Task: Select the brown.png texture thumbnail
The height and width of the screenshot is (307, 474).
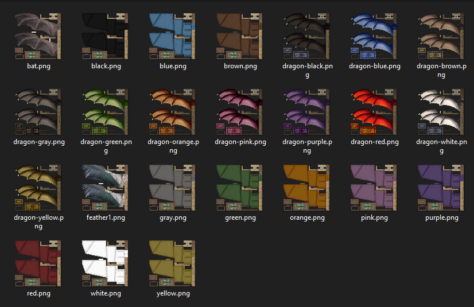Action: pos(239,36)
